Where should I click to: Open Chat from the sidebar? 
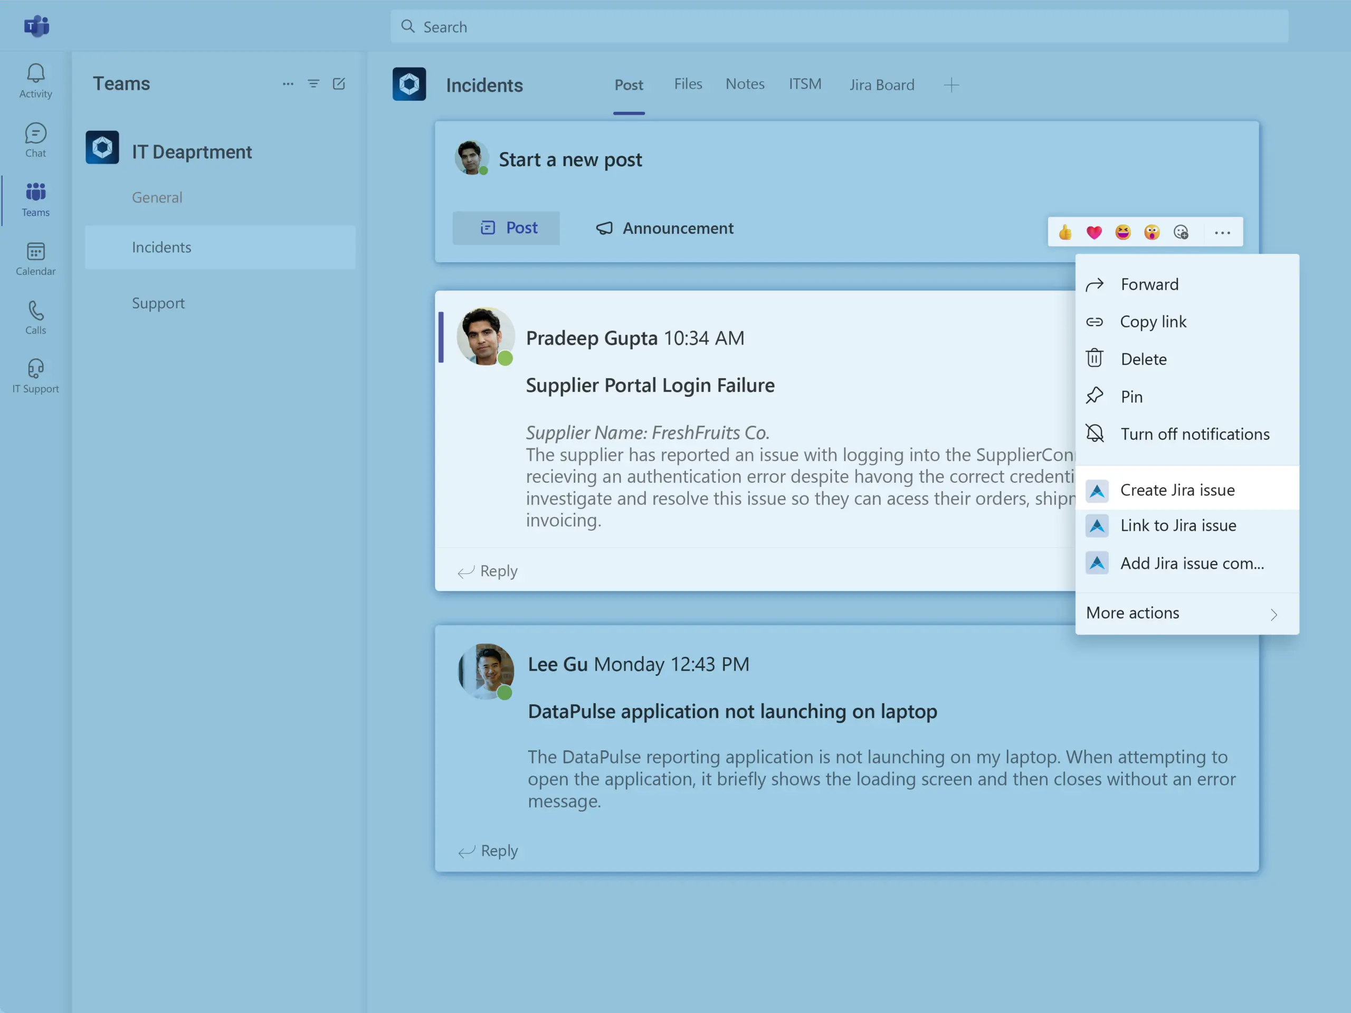(35, 140)
